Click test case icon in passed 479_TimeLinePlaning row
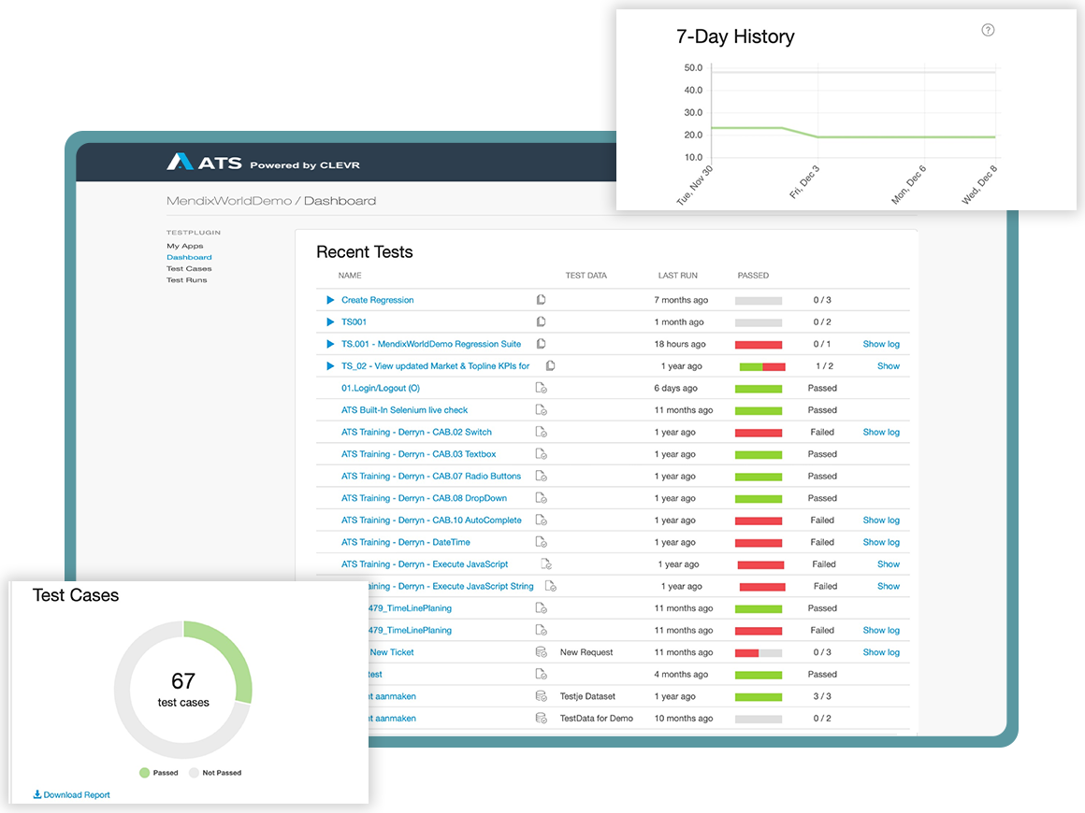 (542, 608)
